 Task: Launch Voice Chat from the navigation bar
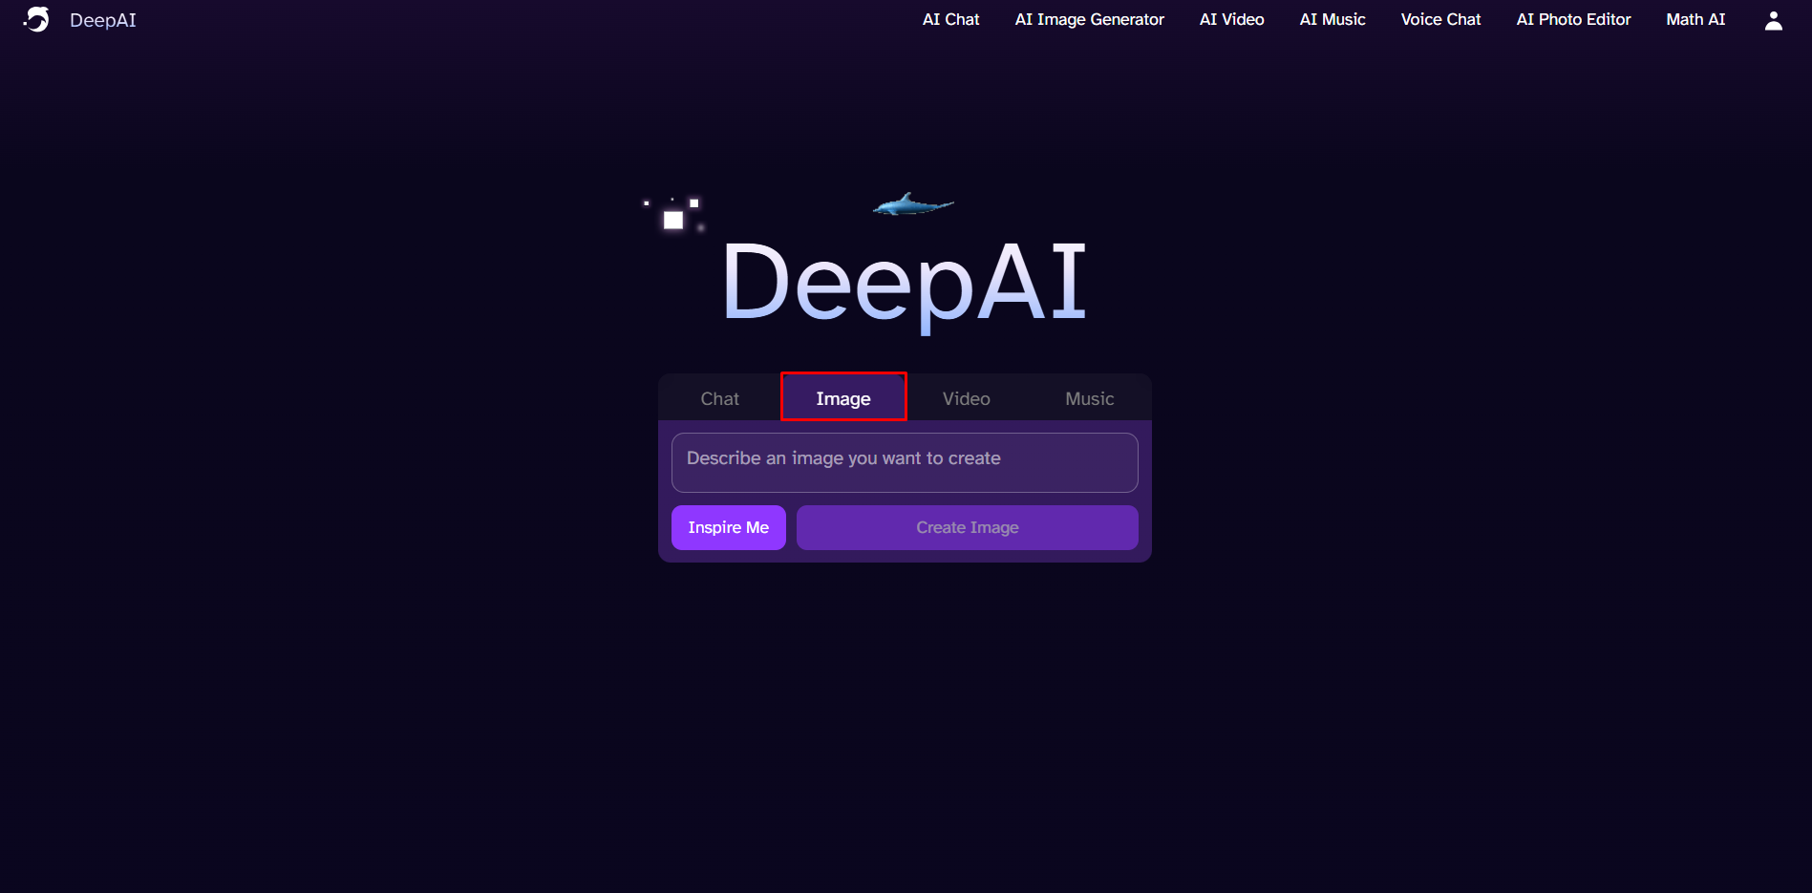(x=1439, y=19)
